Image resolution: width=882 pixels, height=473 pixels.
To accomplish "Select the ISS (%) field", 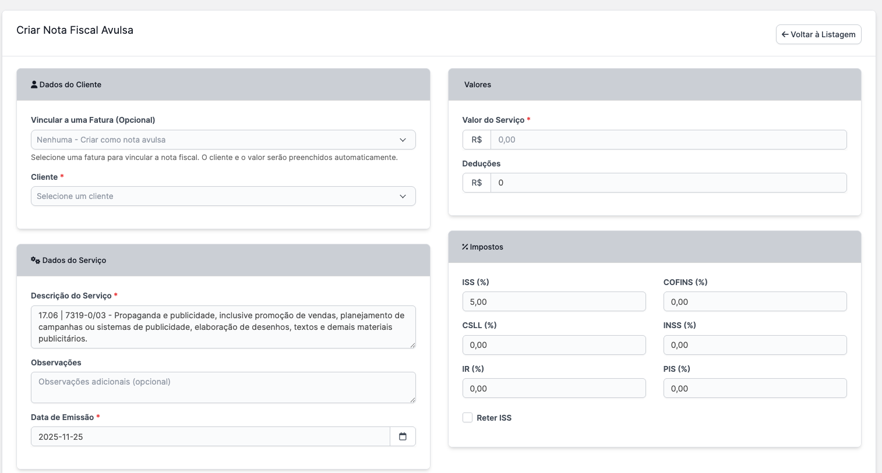I will [553, 301].
